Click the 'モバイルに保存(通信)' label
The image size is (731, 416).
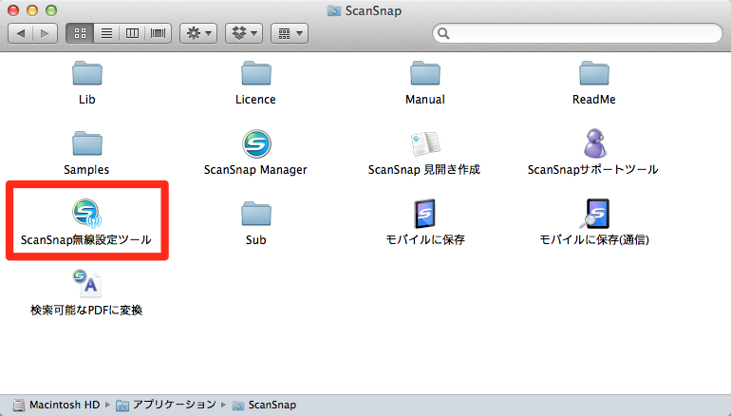coord(594,239)
